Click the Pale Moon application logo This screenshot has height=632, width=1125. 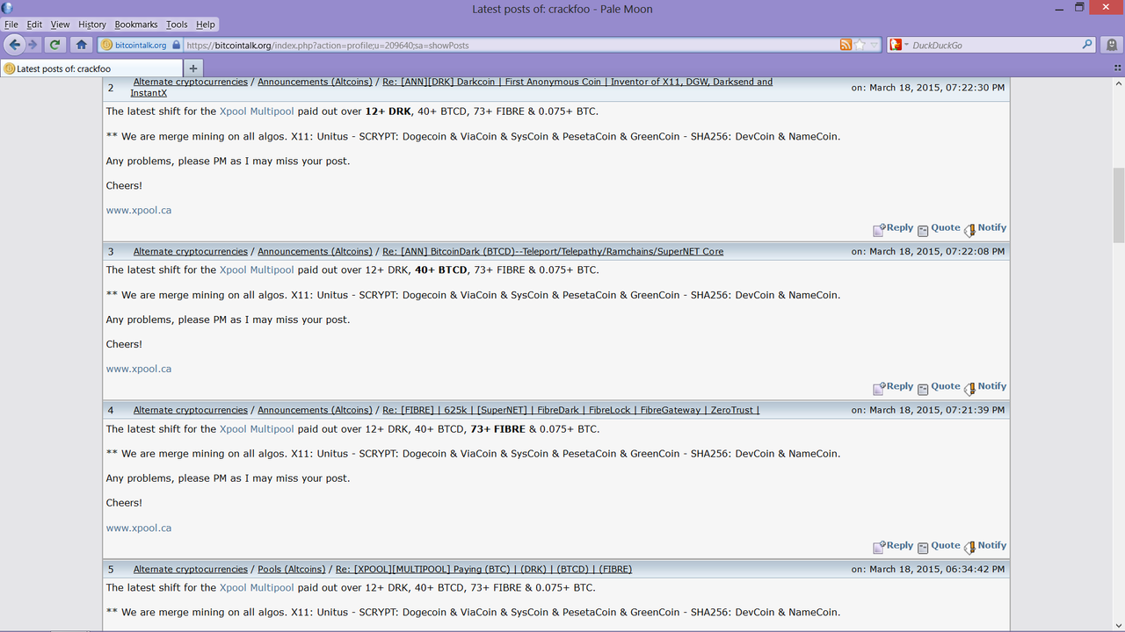pos(7,9)
